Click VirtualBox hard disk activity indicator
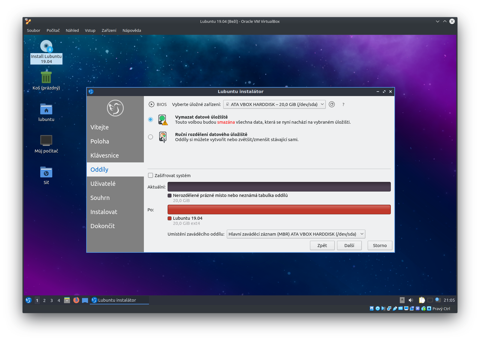 pos(372,308)
